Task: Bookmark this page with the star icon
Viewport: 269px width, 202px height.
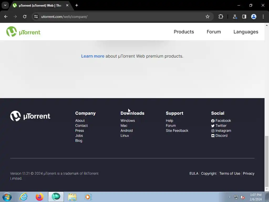Action: tap(208, 17)
